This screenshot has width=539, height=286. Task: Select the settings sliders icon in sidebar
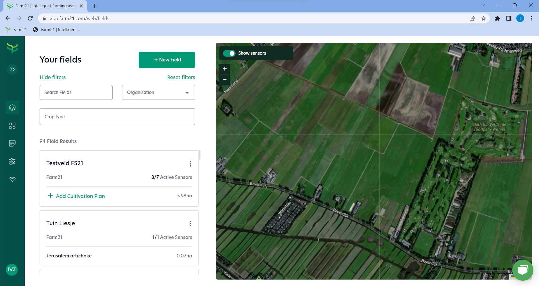(x=12, y=161)
